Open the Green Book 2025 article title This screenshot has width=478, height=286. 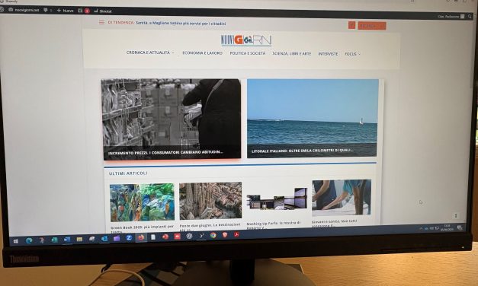[x=142, y=228]
